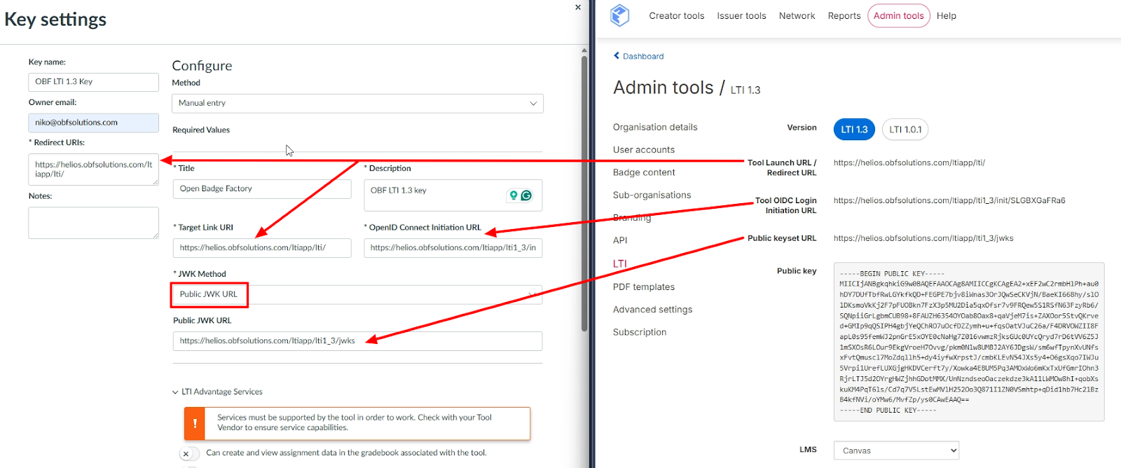This screenshot has width=1121, height=468.
Task: Click the Redirect URIs text area
Action: 93,170
